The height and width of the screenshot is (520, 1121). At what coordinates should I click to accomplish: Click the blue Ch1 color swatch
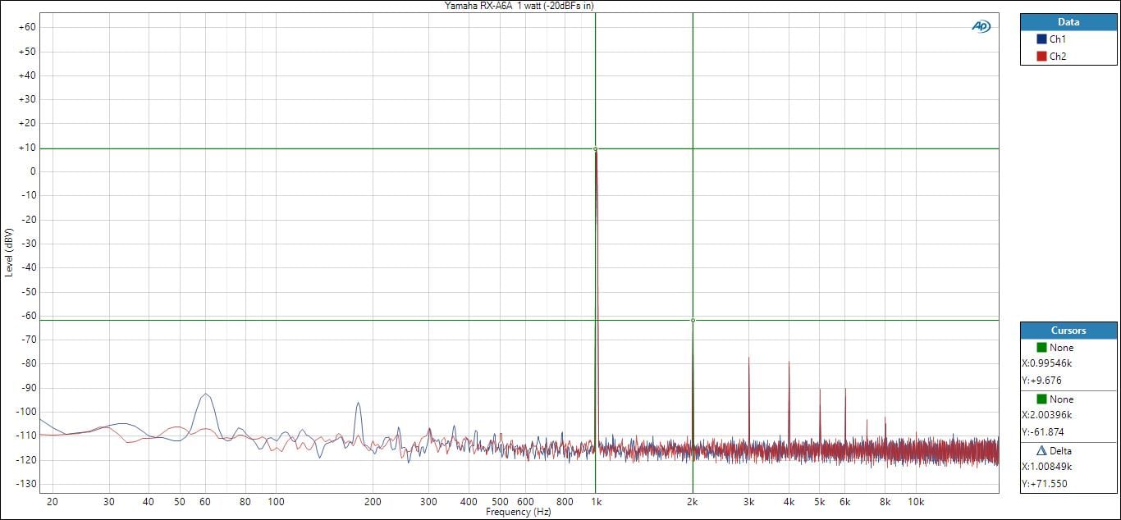click(1041, 39)
